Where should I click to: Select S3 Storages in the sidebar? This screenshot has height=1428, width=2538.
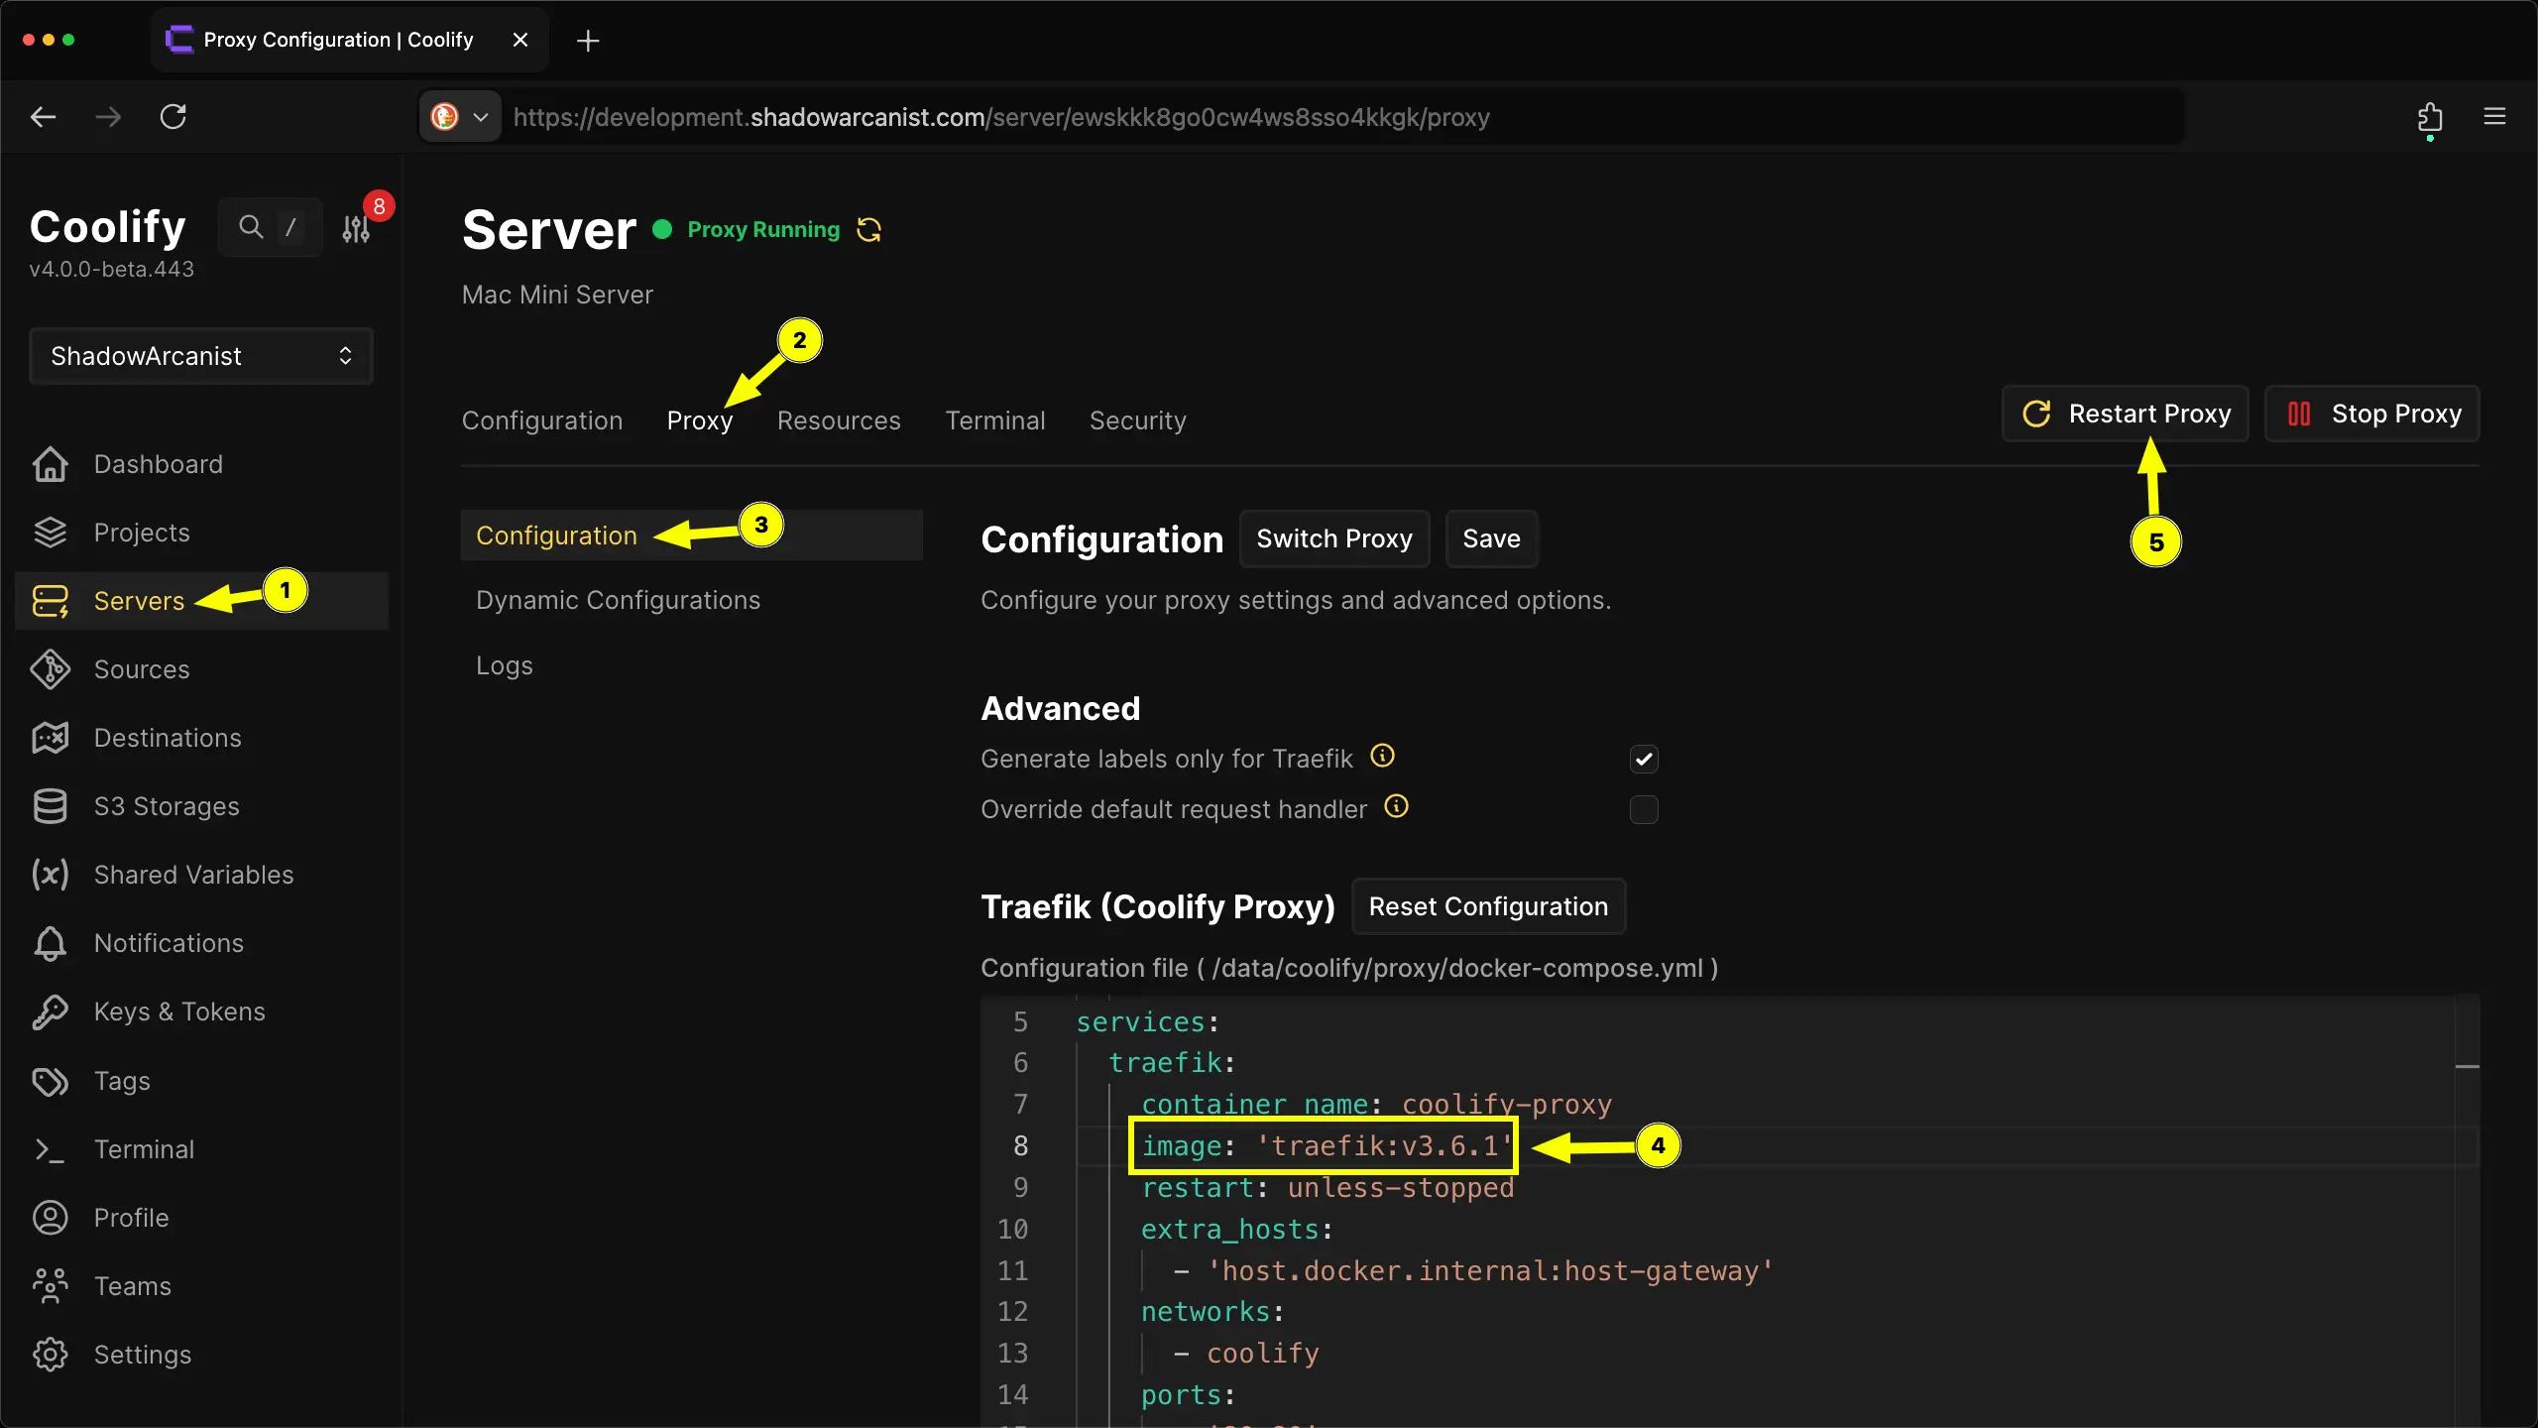166,805
